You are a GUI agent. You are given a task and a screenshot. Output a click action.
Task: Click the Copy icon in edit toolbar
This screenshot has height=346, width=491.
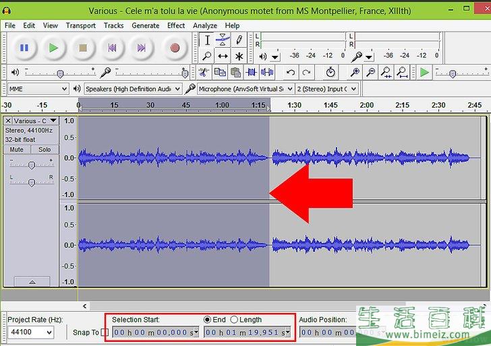pyautogui.click(x=220, y=73)
